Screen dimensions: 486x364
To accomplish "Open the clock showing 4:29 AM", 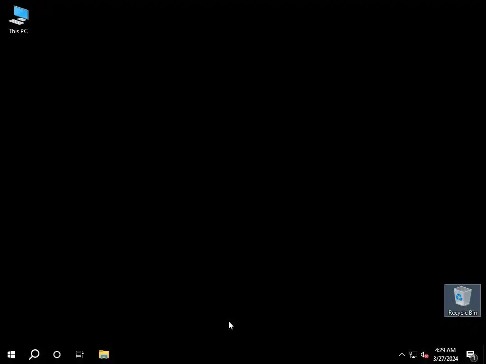I will point(445,355).
